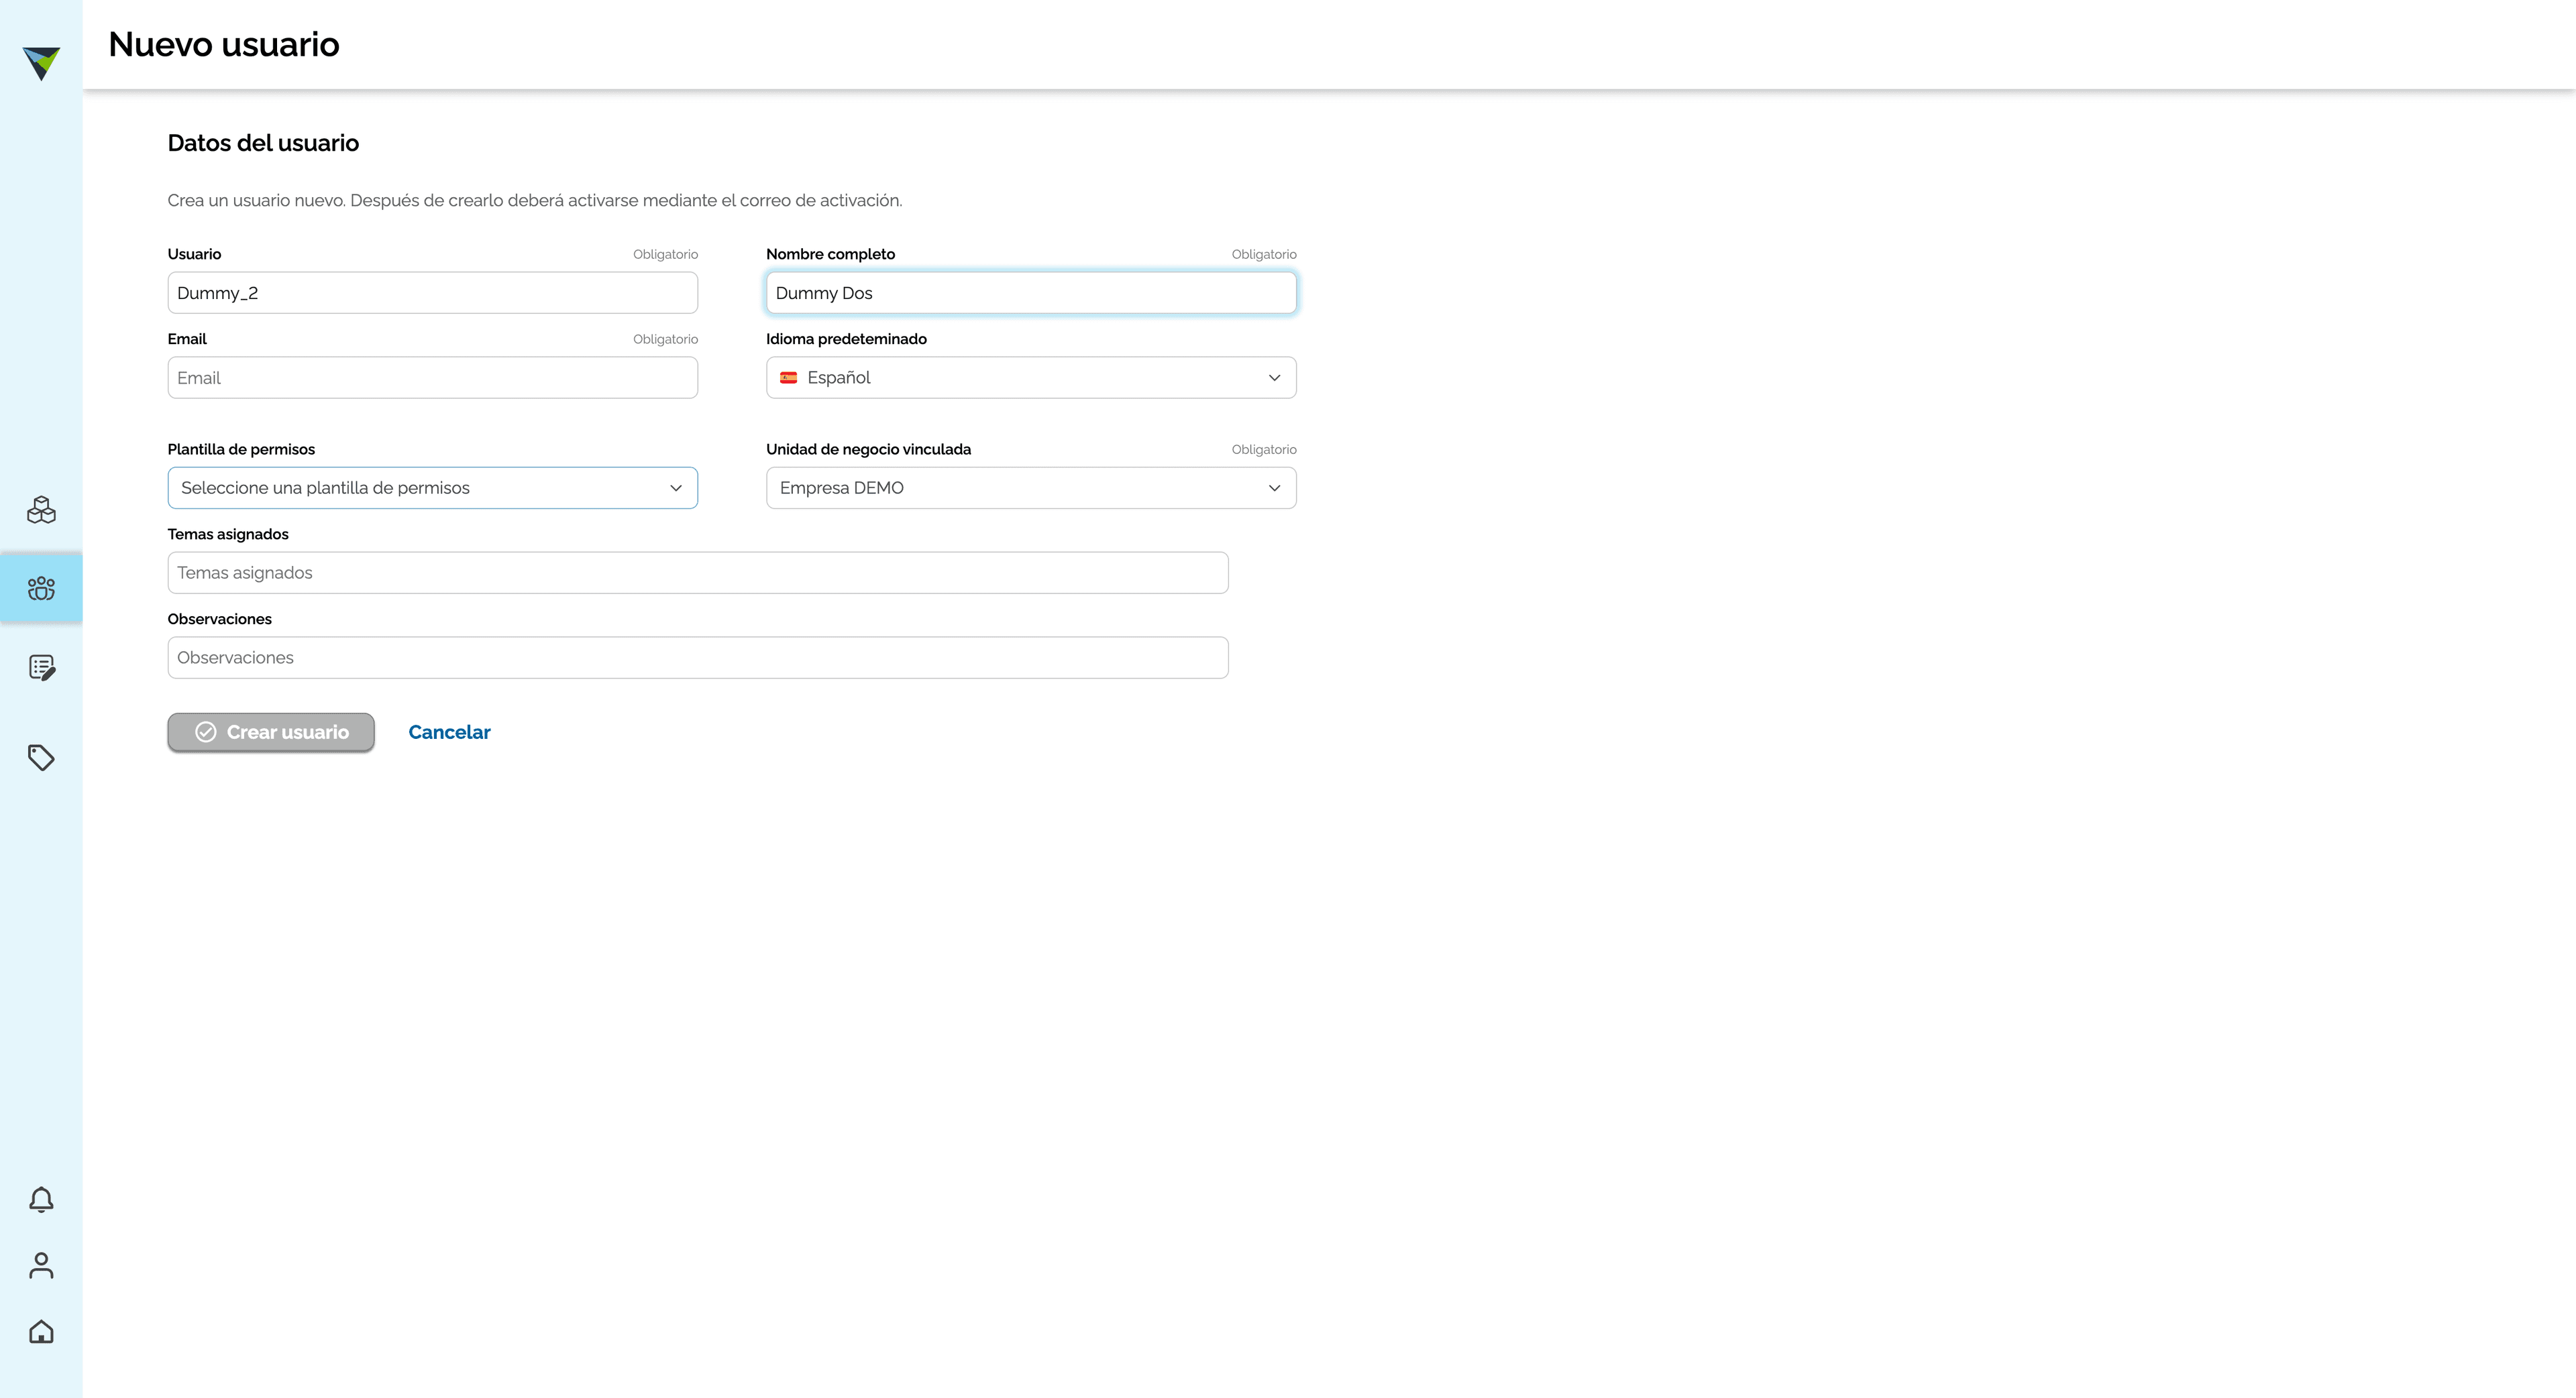Click the 'Plantilla de permisos' label

(x=241, y=450)
